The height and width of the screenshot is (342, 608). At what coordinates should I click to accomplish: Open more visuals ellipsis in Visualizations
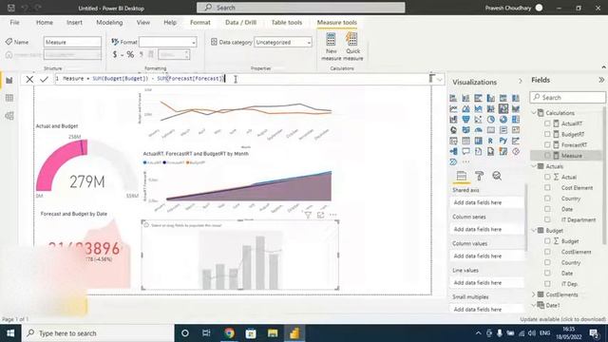(465, 161)
